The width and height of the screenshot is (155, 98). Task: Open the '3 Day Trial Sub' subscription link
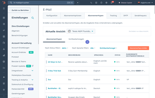[54, 71]
